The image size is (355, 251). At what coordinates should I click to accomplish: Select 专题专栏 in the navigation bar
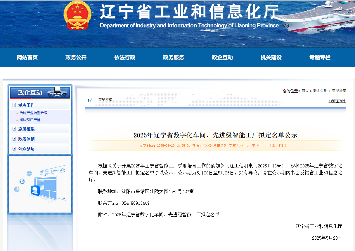320,57
